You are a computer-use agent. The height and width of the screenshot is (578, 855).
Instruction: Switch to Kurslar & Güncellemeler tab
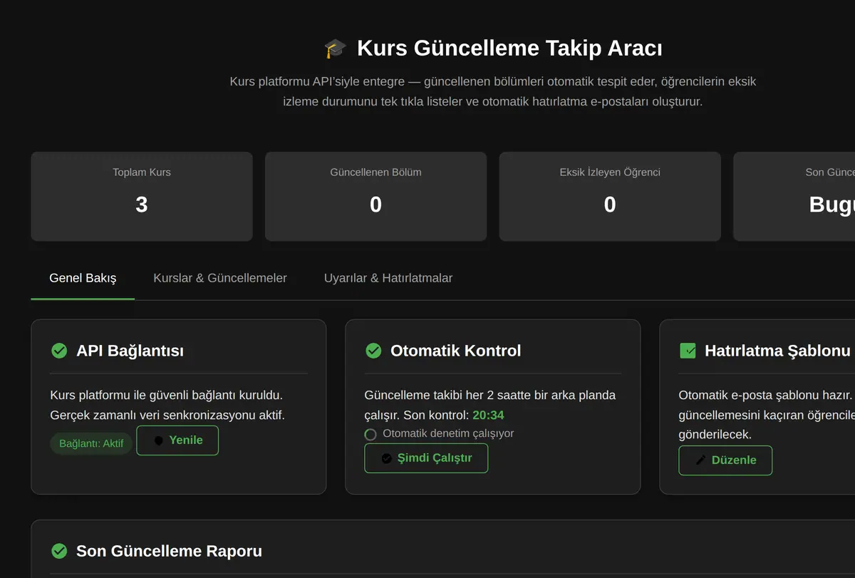(x=220, y=278)
